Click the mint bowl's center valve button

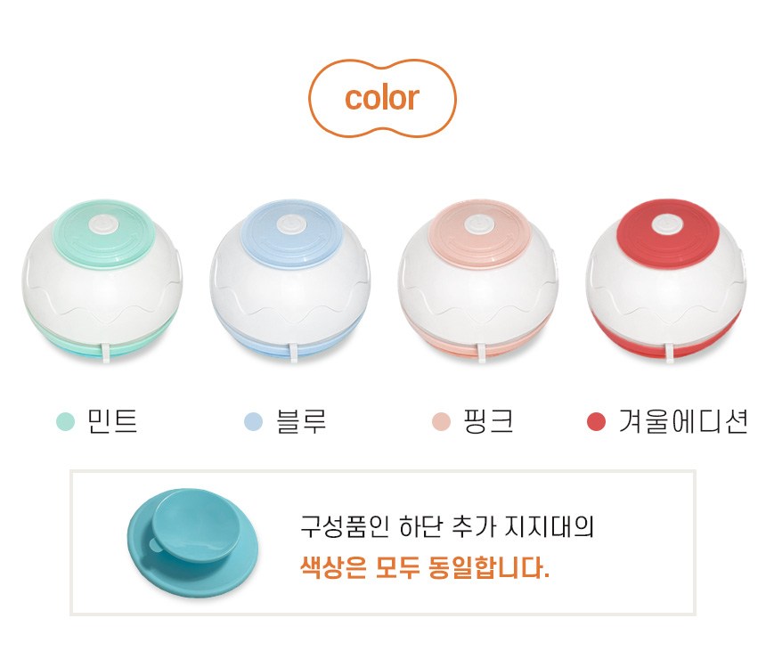103,226
